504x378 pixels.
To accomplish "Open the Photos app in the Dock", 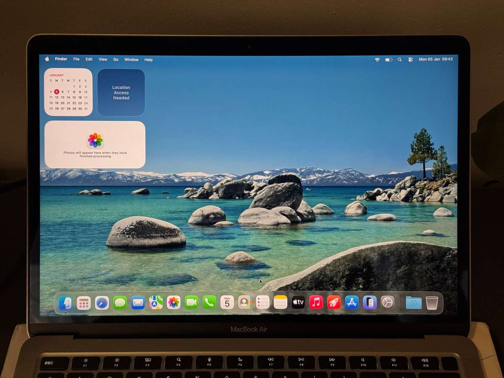I will coord(173,302).
